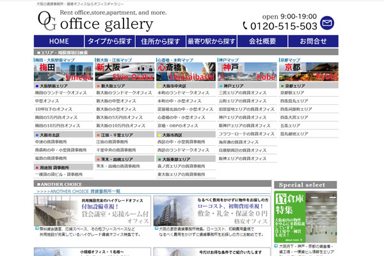
Task: Click 新大阪・江坂マップ link
Action: (114, 60)
